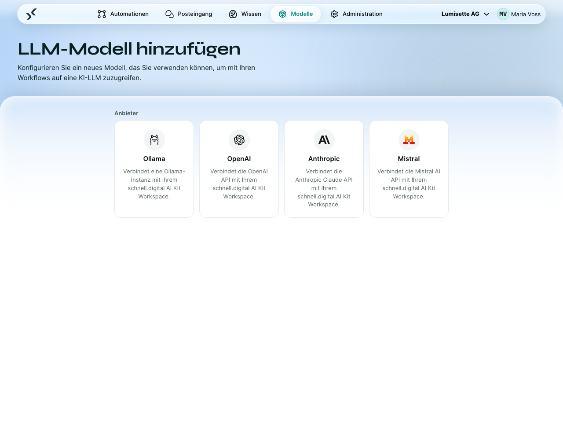Image resolution: width=563 pixels, height=440 pixels.
Task: Click the Ollama llama logo icon
Action: [154, 140]
